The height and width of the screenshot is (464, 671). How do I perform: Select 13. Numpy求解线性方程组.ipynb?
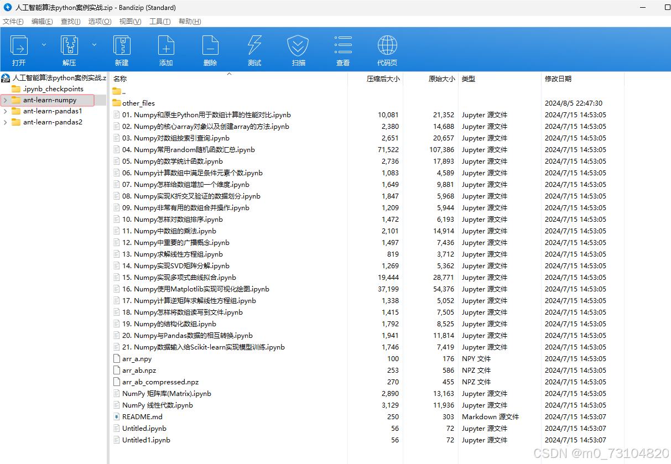[x=173, y=254]
